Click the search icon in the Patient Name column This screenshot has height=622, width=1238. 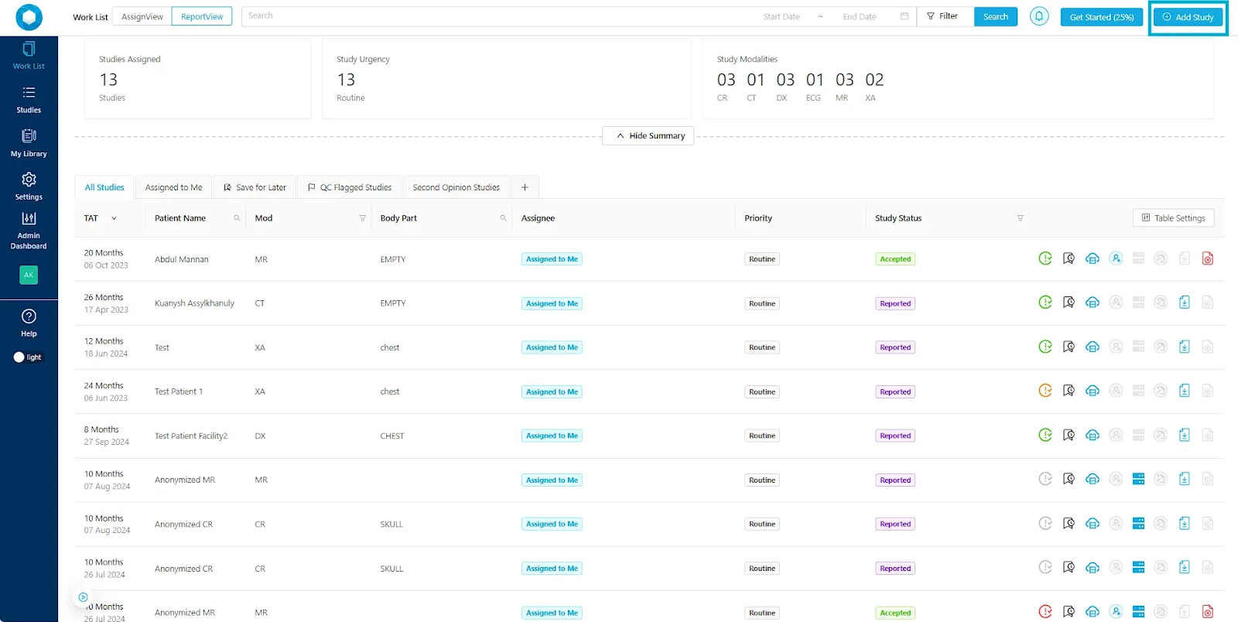coord(237,218)
